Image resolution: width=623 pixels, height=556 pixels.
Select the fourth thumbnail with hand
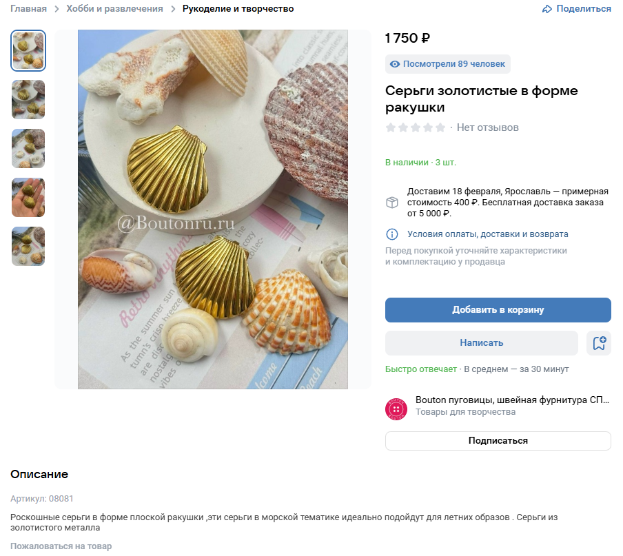click(28, 198)
